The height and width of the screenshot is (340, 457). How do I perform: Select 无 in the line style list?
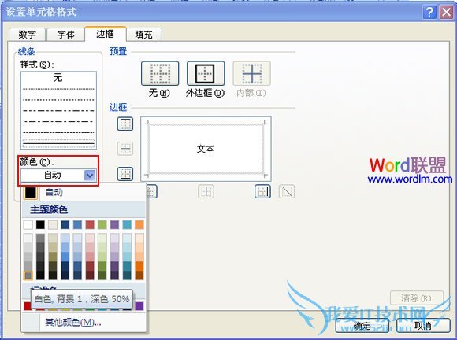(x=58, y=78)
